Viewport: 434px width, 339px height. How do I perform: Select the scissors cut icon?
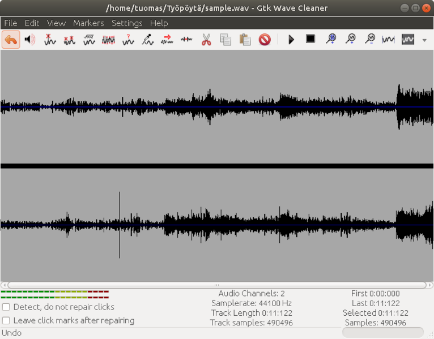206,40
